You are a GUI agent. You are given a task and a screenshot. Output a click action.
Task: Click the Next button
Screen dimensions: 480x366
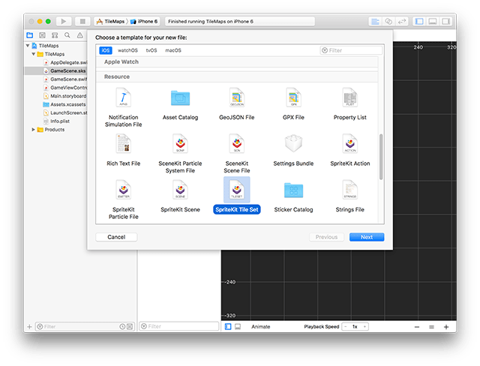coord(367,237)
